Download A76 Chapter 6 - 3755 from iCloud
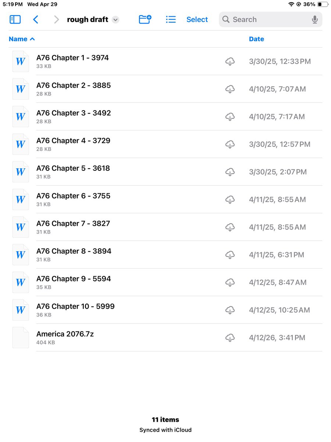The width and height of the screenshot is (331, 442). (x=230, y=200)
